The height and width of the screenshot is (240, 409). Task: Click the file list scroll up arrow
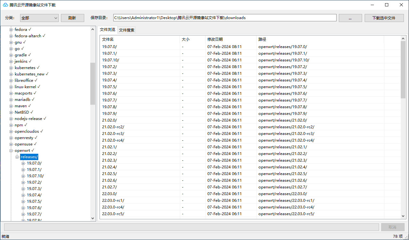click(x=403, y=38)
